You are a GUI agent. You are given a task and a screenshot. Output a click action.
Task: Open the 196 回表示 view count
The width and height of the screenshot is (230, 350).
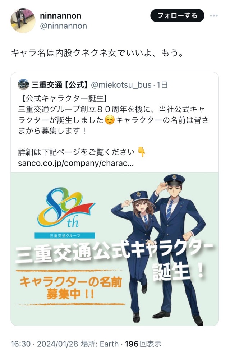143,344
